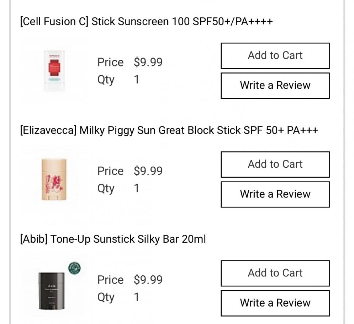Write a review for Abib Sunstick Silky Bar
The height and width of the screenshot is (324, 354).
275,303
